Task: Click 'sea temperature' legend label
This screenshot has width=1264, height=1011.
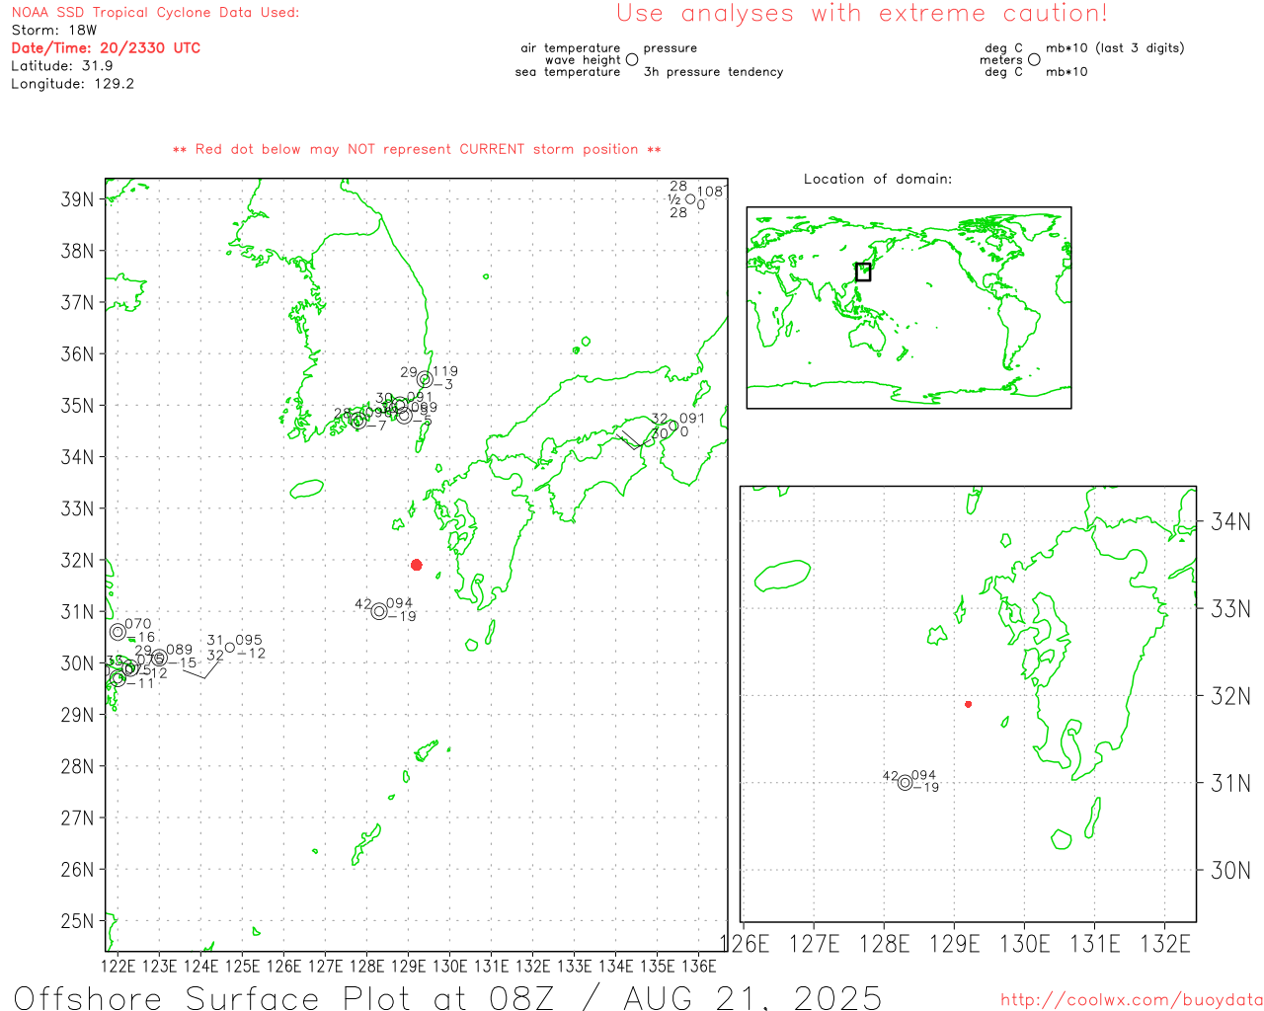Action: [x=568, y=72]
